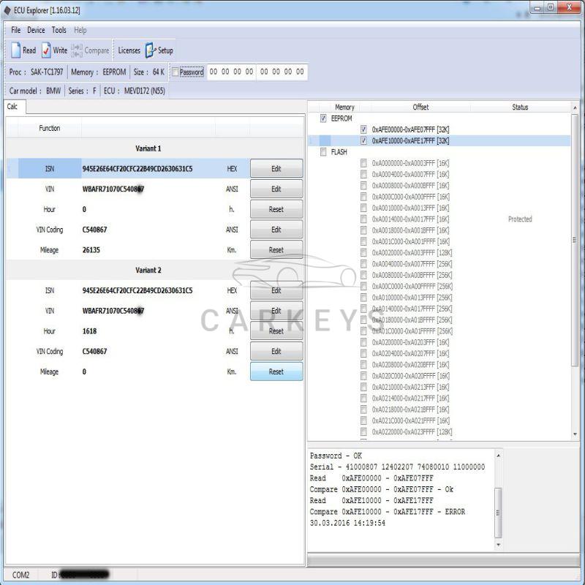
Task: Click the Write checkmark icon
Action: point(46,50)
